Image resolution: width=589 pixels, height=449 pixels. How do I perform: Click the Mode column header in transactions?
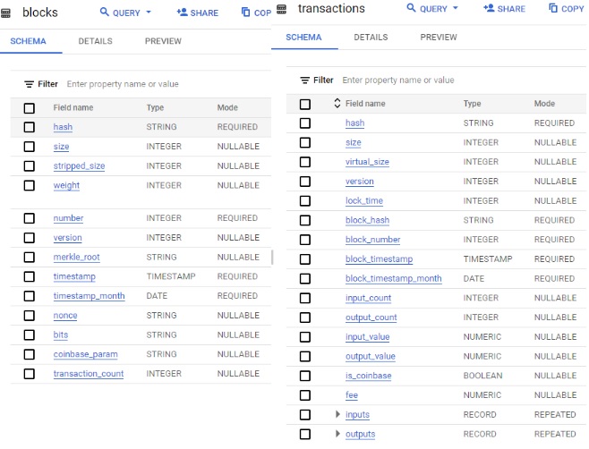click(544, 104)
